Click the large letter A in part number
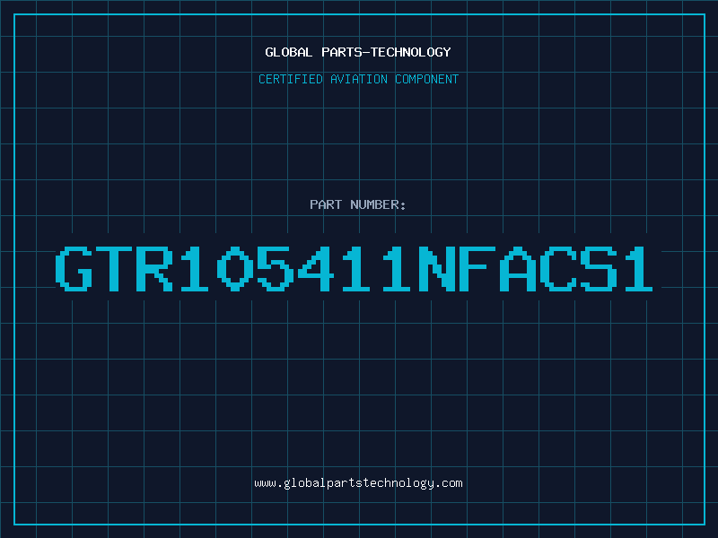The image size is (718, 538). 518,268
